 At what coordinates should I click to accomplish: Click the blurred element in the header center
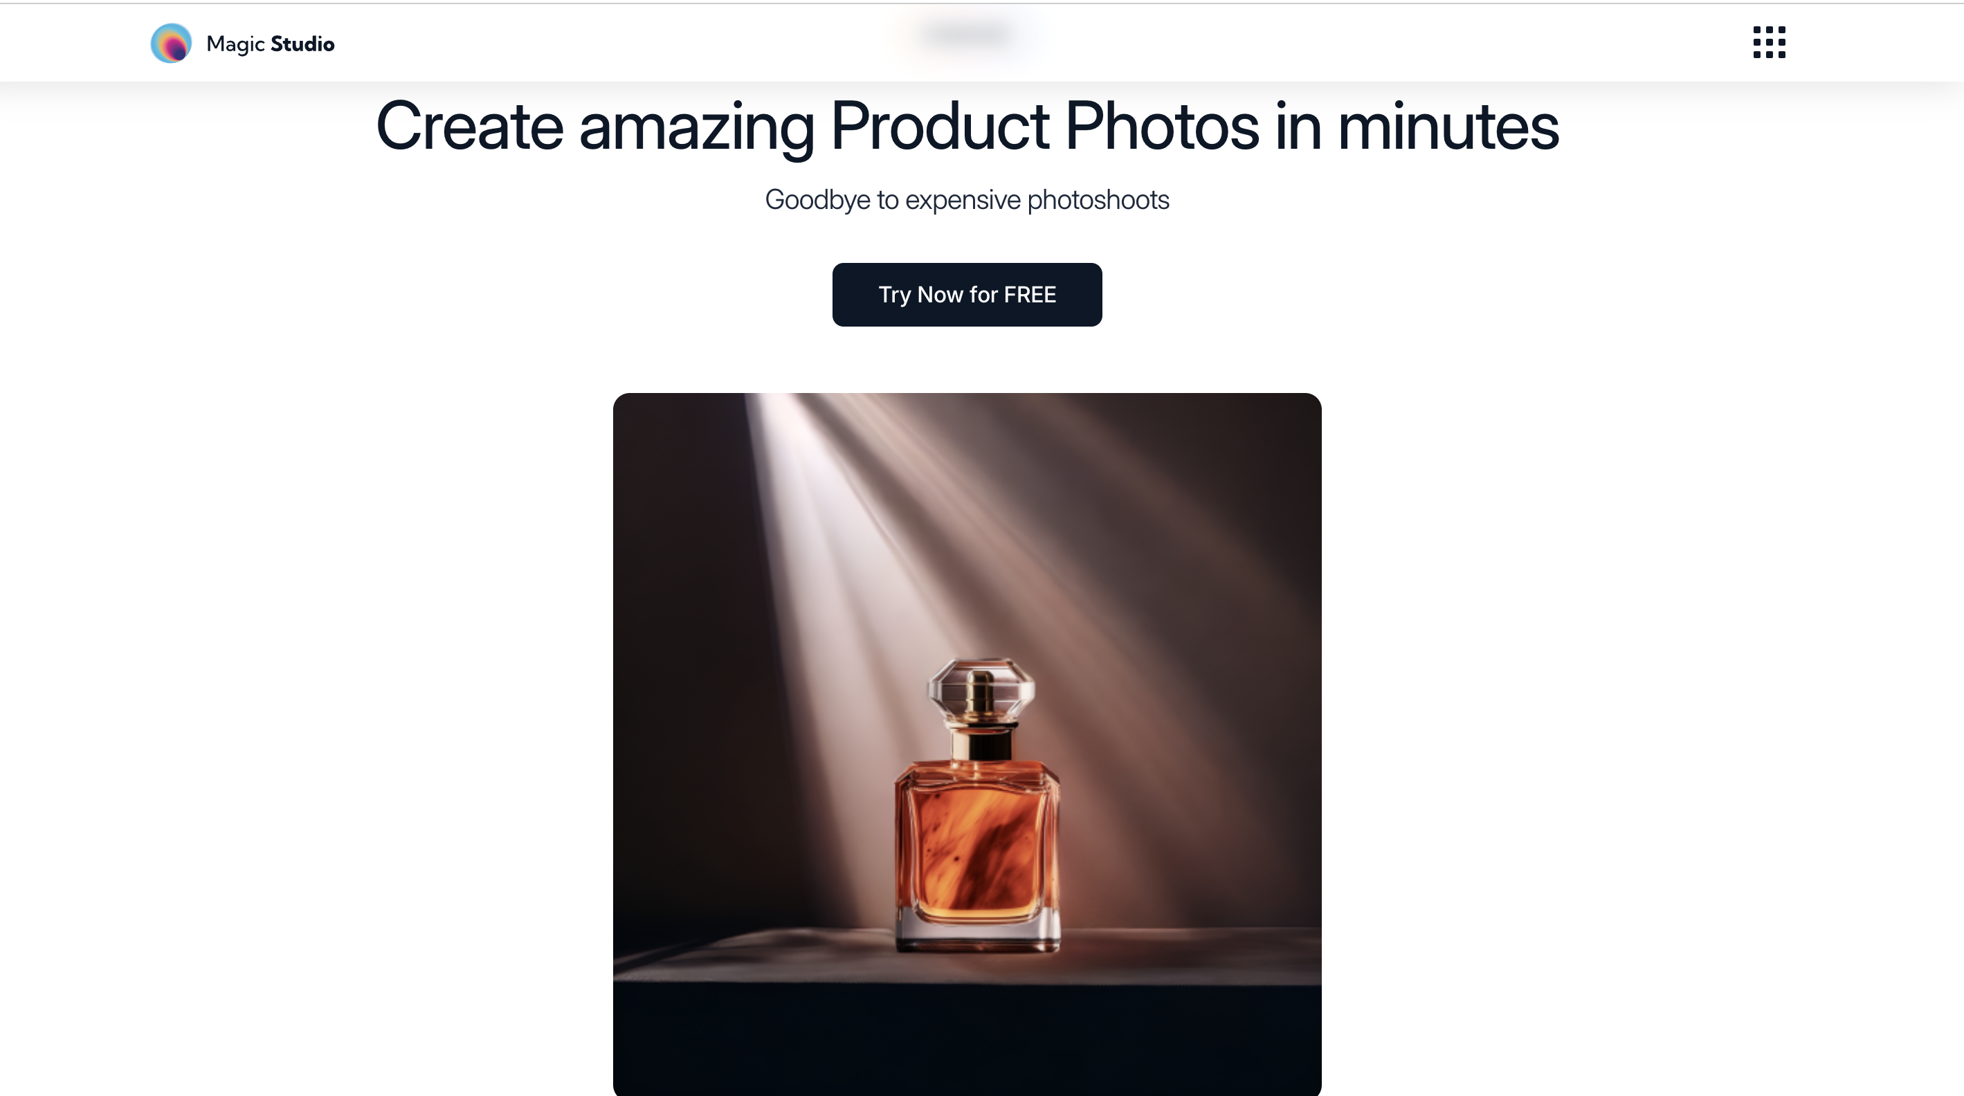967,35
